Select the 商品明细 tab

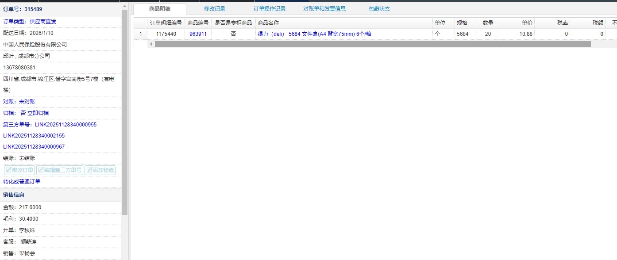tap(160, 9)
